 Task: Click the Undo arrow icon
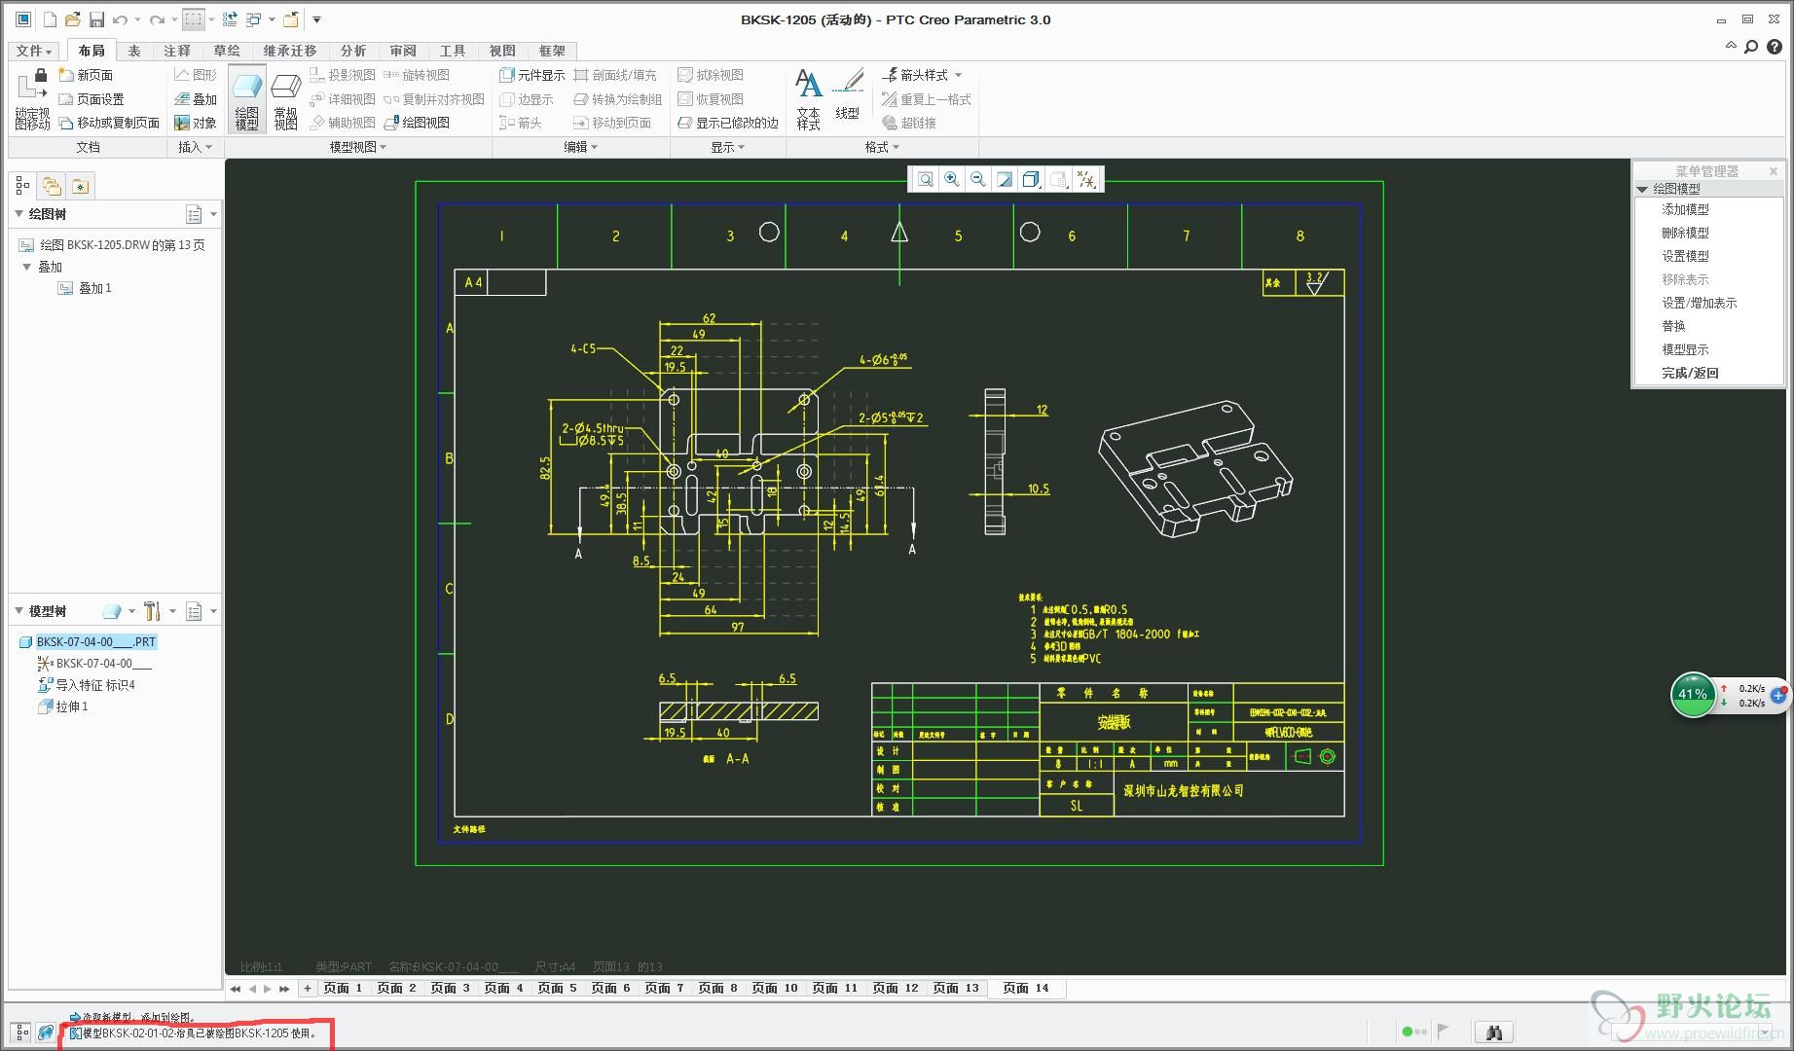click(120, 19)
